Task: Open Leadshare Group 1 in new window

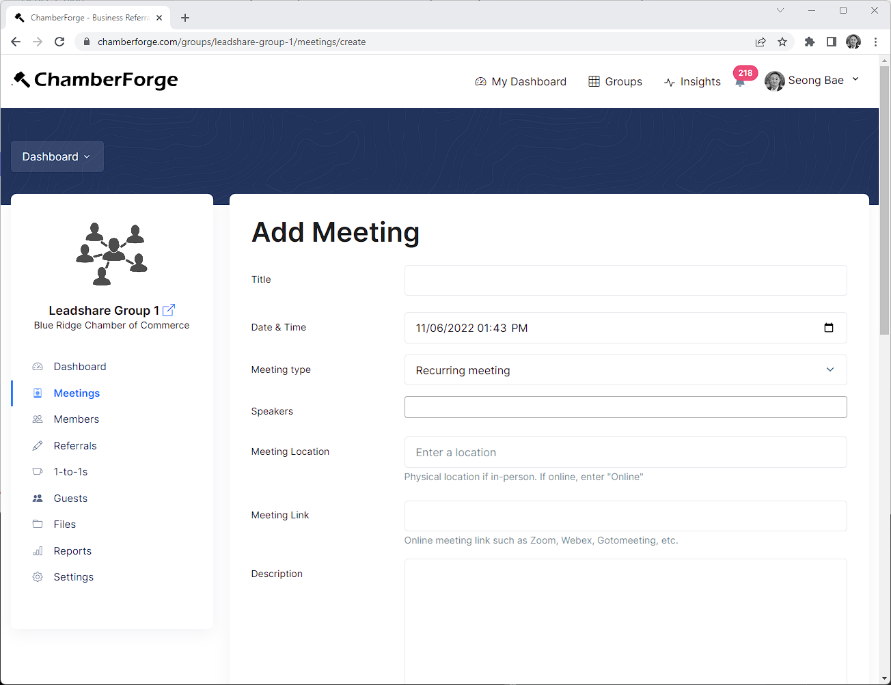Action: click(168, 309)
